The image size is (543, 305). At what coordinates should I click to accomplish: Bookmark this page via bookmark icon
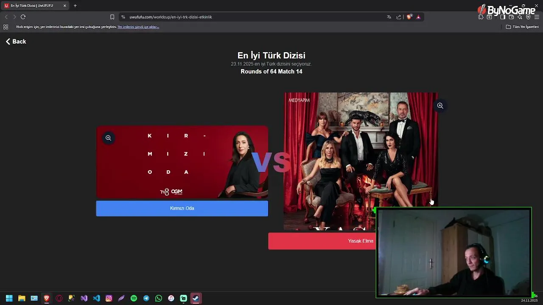(112, 17)
